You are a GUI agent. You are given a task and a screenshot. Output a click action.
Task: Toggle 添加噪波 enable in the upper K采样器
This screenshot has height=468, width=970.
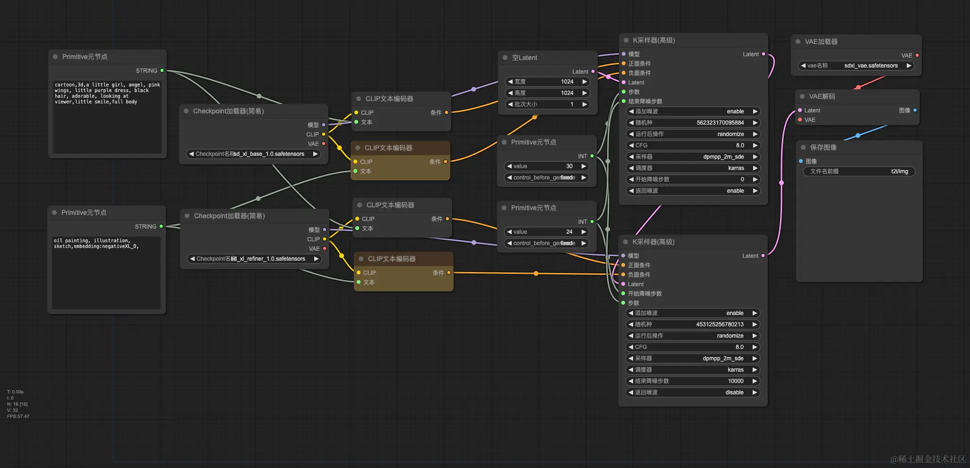[x=693, y=111]
